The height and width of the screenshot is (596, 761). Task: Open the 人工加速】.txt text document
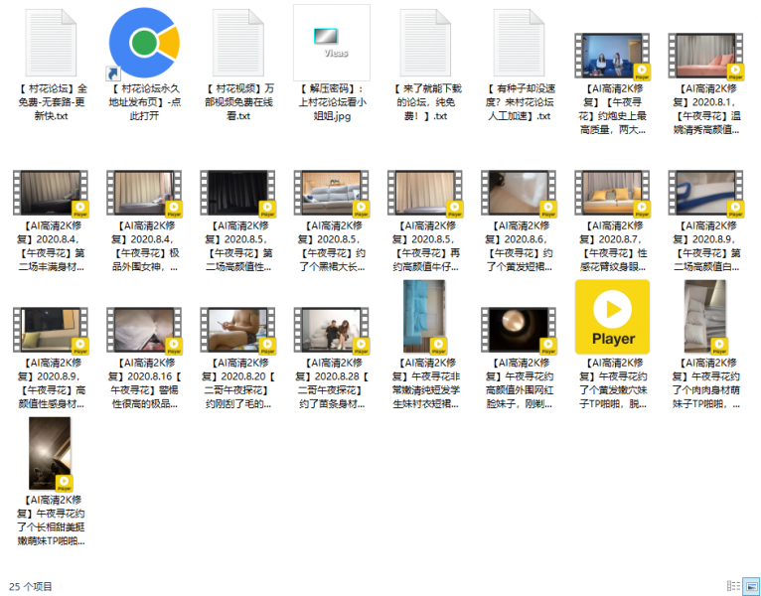click(519, 43)
